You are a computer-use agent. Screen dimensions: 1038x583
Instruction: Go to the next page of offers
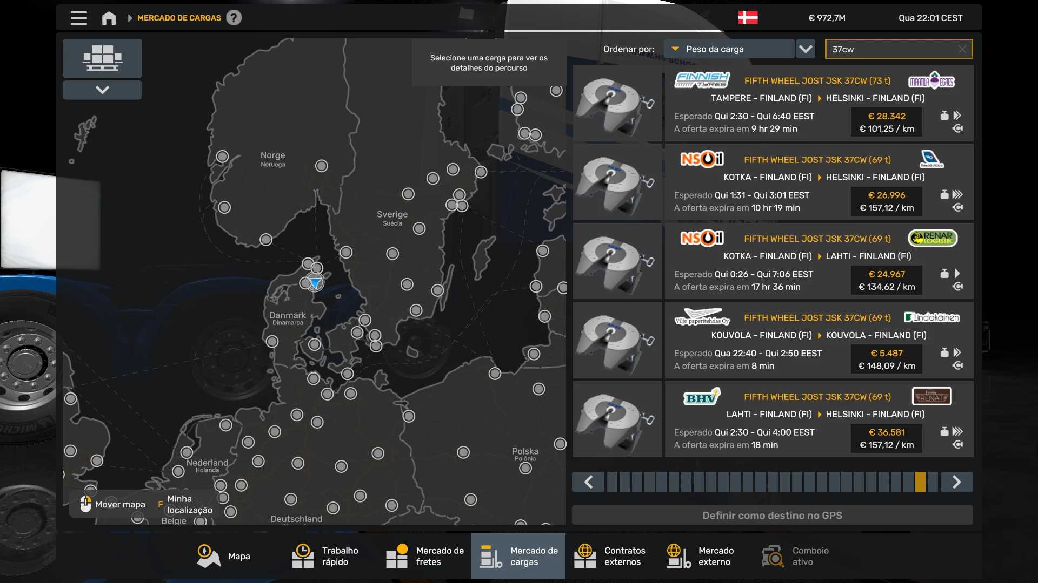tap(956, 482)
